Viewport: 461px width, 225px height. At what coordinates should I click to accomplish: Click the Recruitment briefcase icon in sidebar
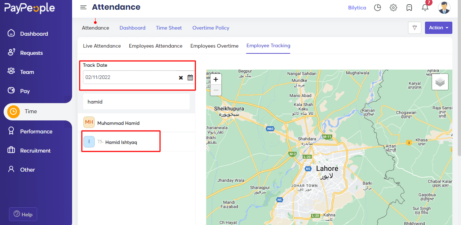pos(11,150)
